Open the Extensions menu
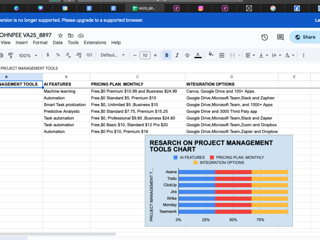The height and width of the screenshot is (240, 320). 95,43
